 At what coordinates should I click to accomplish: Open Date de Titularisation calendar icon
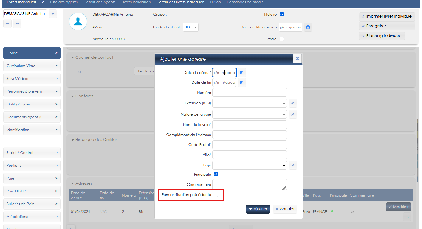[308, 27]
